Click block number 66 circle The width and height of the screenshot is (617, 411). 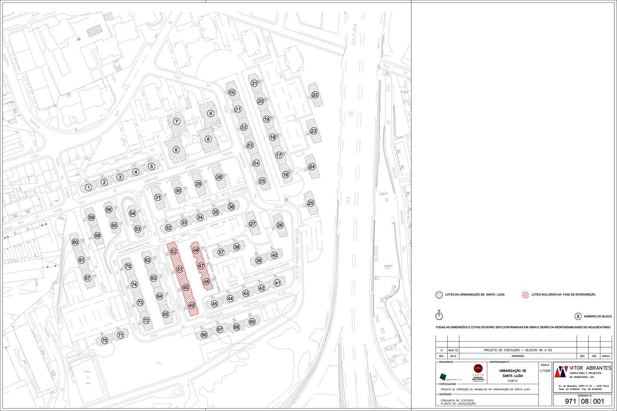(x=204, y=335)
